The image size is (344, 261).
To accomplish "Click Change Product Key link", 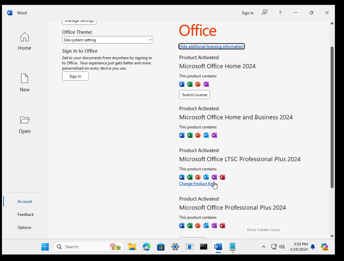I will point(197,184).
